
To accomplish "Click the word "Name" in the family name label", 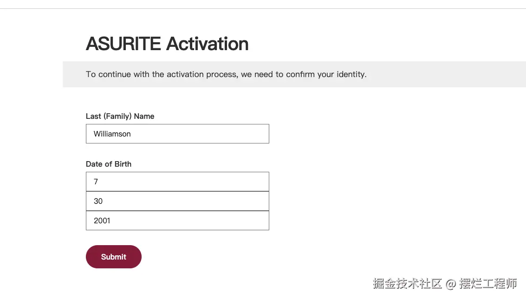I will point(144,116).
